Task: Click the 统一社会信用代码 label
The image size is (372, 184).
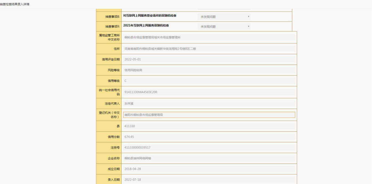Action: click(109, 92)
